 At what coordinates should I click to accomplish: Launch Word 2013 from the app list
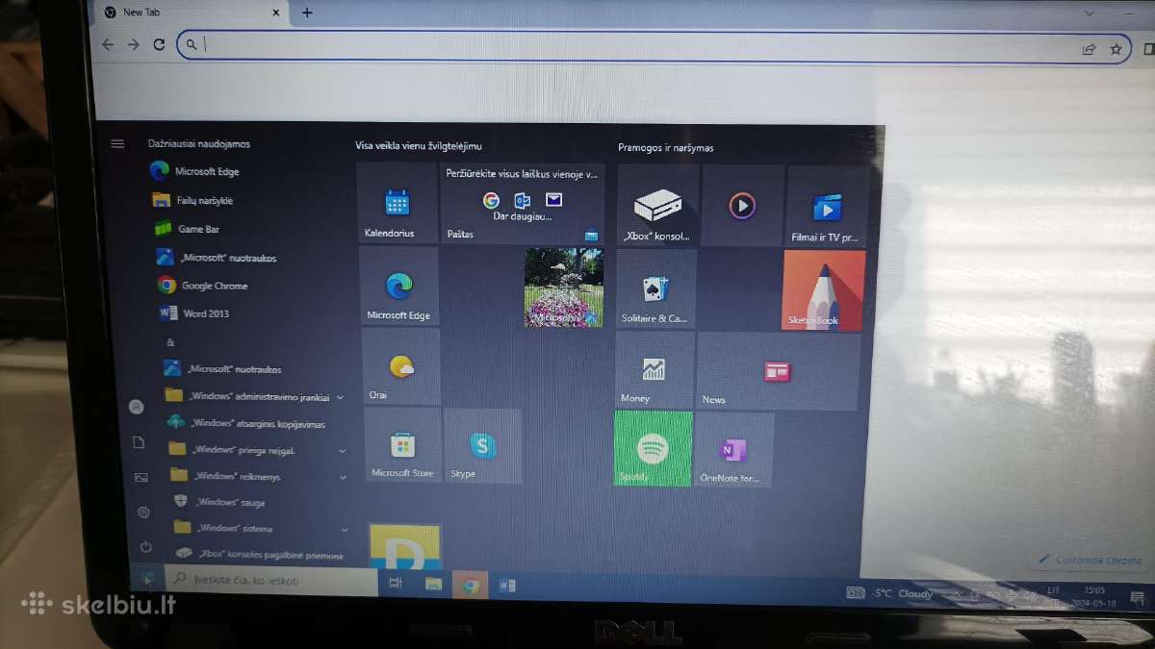195,313
